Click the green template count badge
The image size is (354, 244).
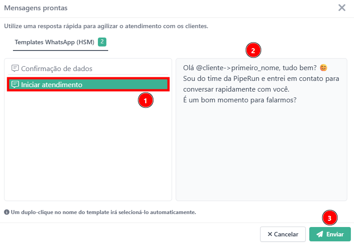click(102, 42)
